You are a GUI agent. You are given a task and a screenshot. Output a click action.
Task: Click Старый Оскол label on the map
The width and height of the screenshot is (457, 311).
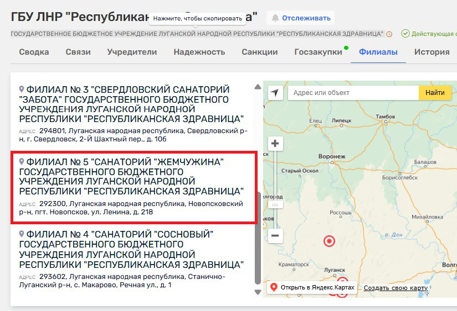tap(300, 171)
